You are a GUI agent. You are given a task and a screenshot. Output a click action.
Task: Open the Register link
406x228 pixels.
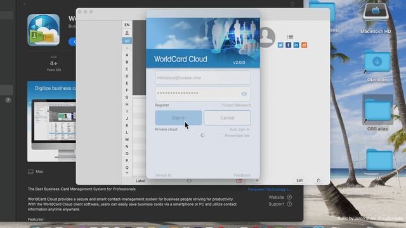(x=162, y=105)
